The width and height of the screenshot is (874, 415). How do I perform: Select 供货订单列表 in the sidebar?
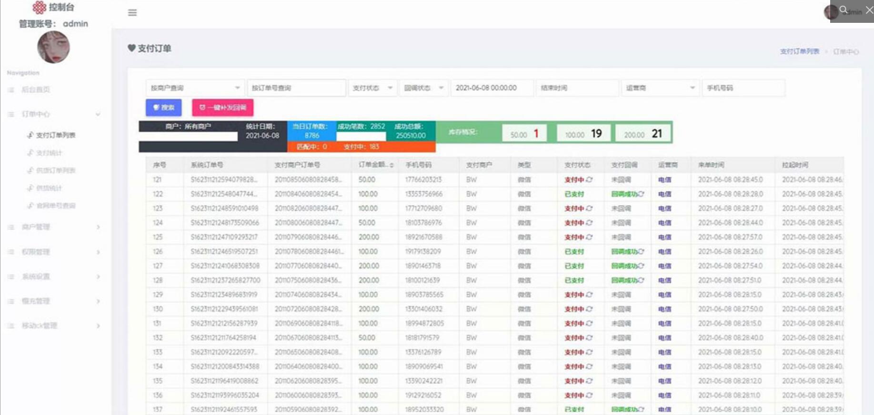pos(56,170)
